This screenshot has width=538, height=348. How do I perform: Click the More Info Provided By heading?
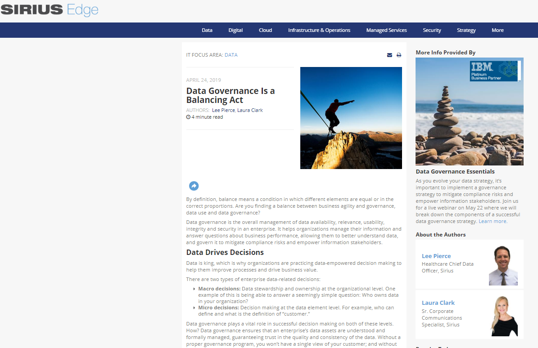[445, 53]
